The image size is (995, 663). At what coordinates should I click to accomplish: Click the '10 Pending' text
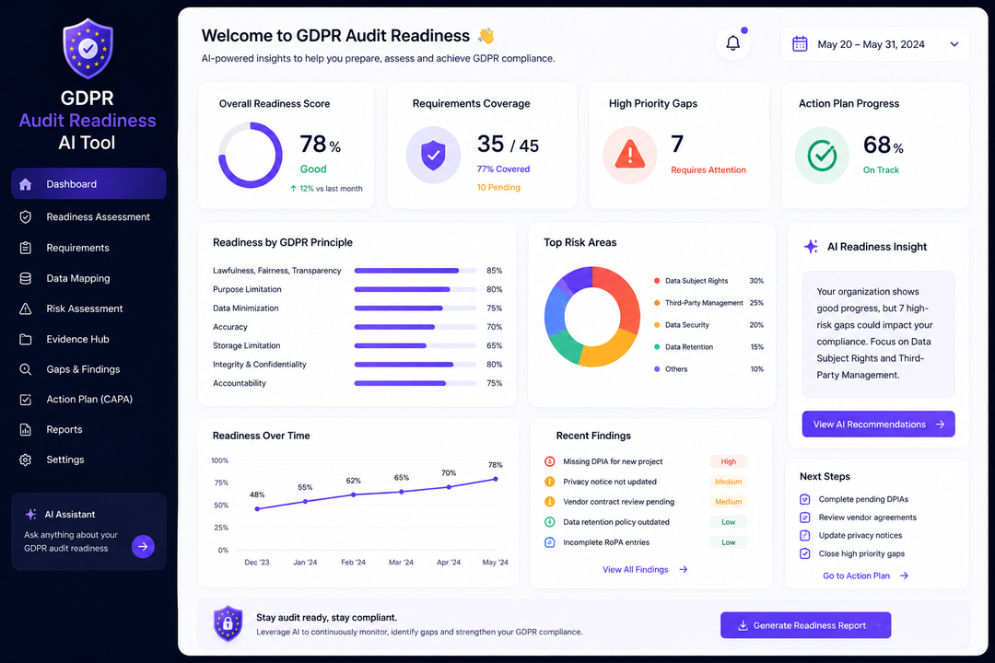[498, 187]
